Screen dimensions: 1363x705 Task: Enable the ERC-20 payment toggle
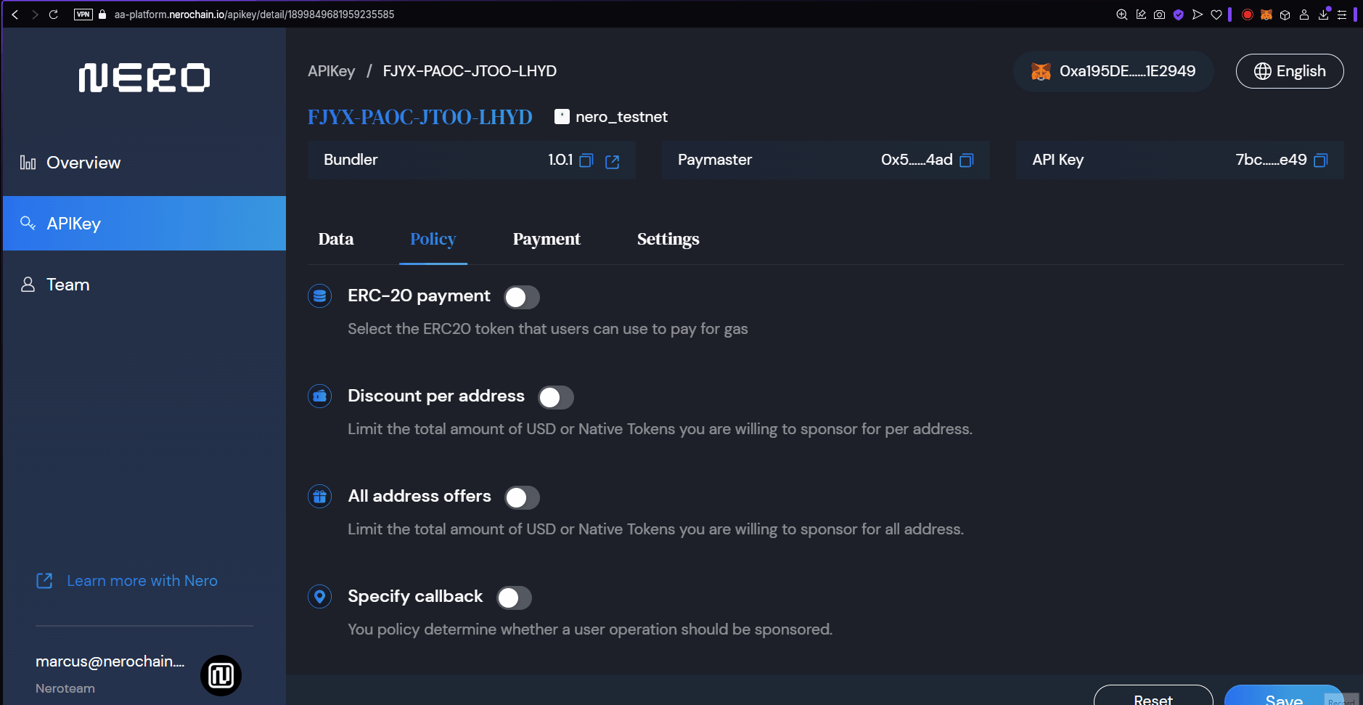522,297
